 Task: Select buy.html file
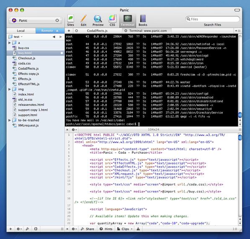click(36, 53)
